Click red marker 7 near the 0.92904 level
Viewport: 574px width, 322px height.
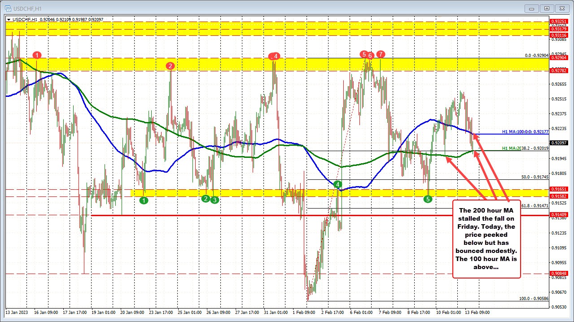pos(380,54)
